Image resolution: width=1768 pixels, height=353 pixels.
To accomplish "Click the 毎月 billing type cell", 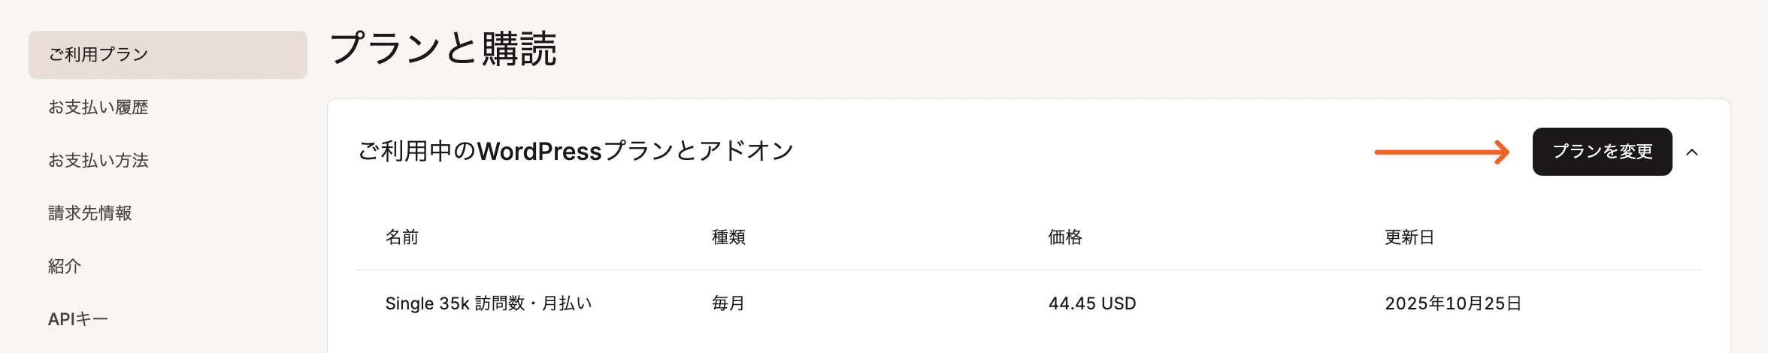I will 728,303.
